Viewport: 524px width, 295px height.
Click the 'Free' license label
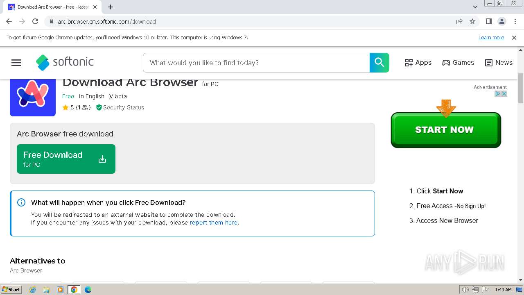click(68, 96)
